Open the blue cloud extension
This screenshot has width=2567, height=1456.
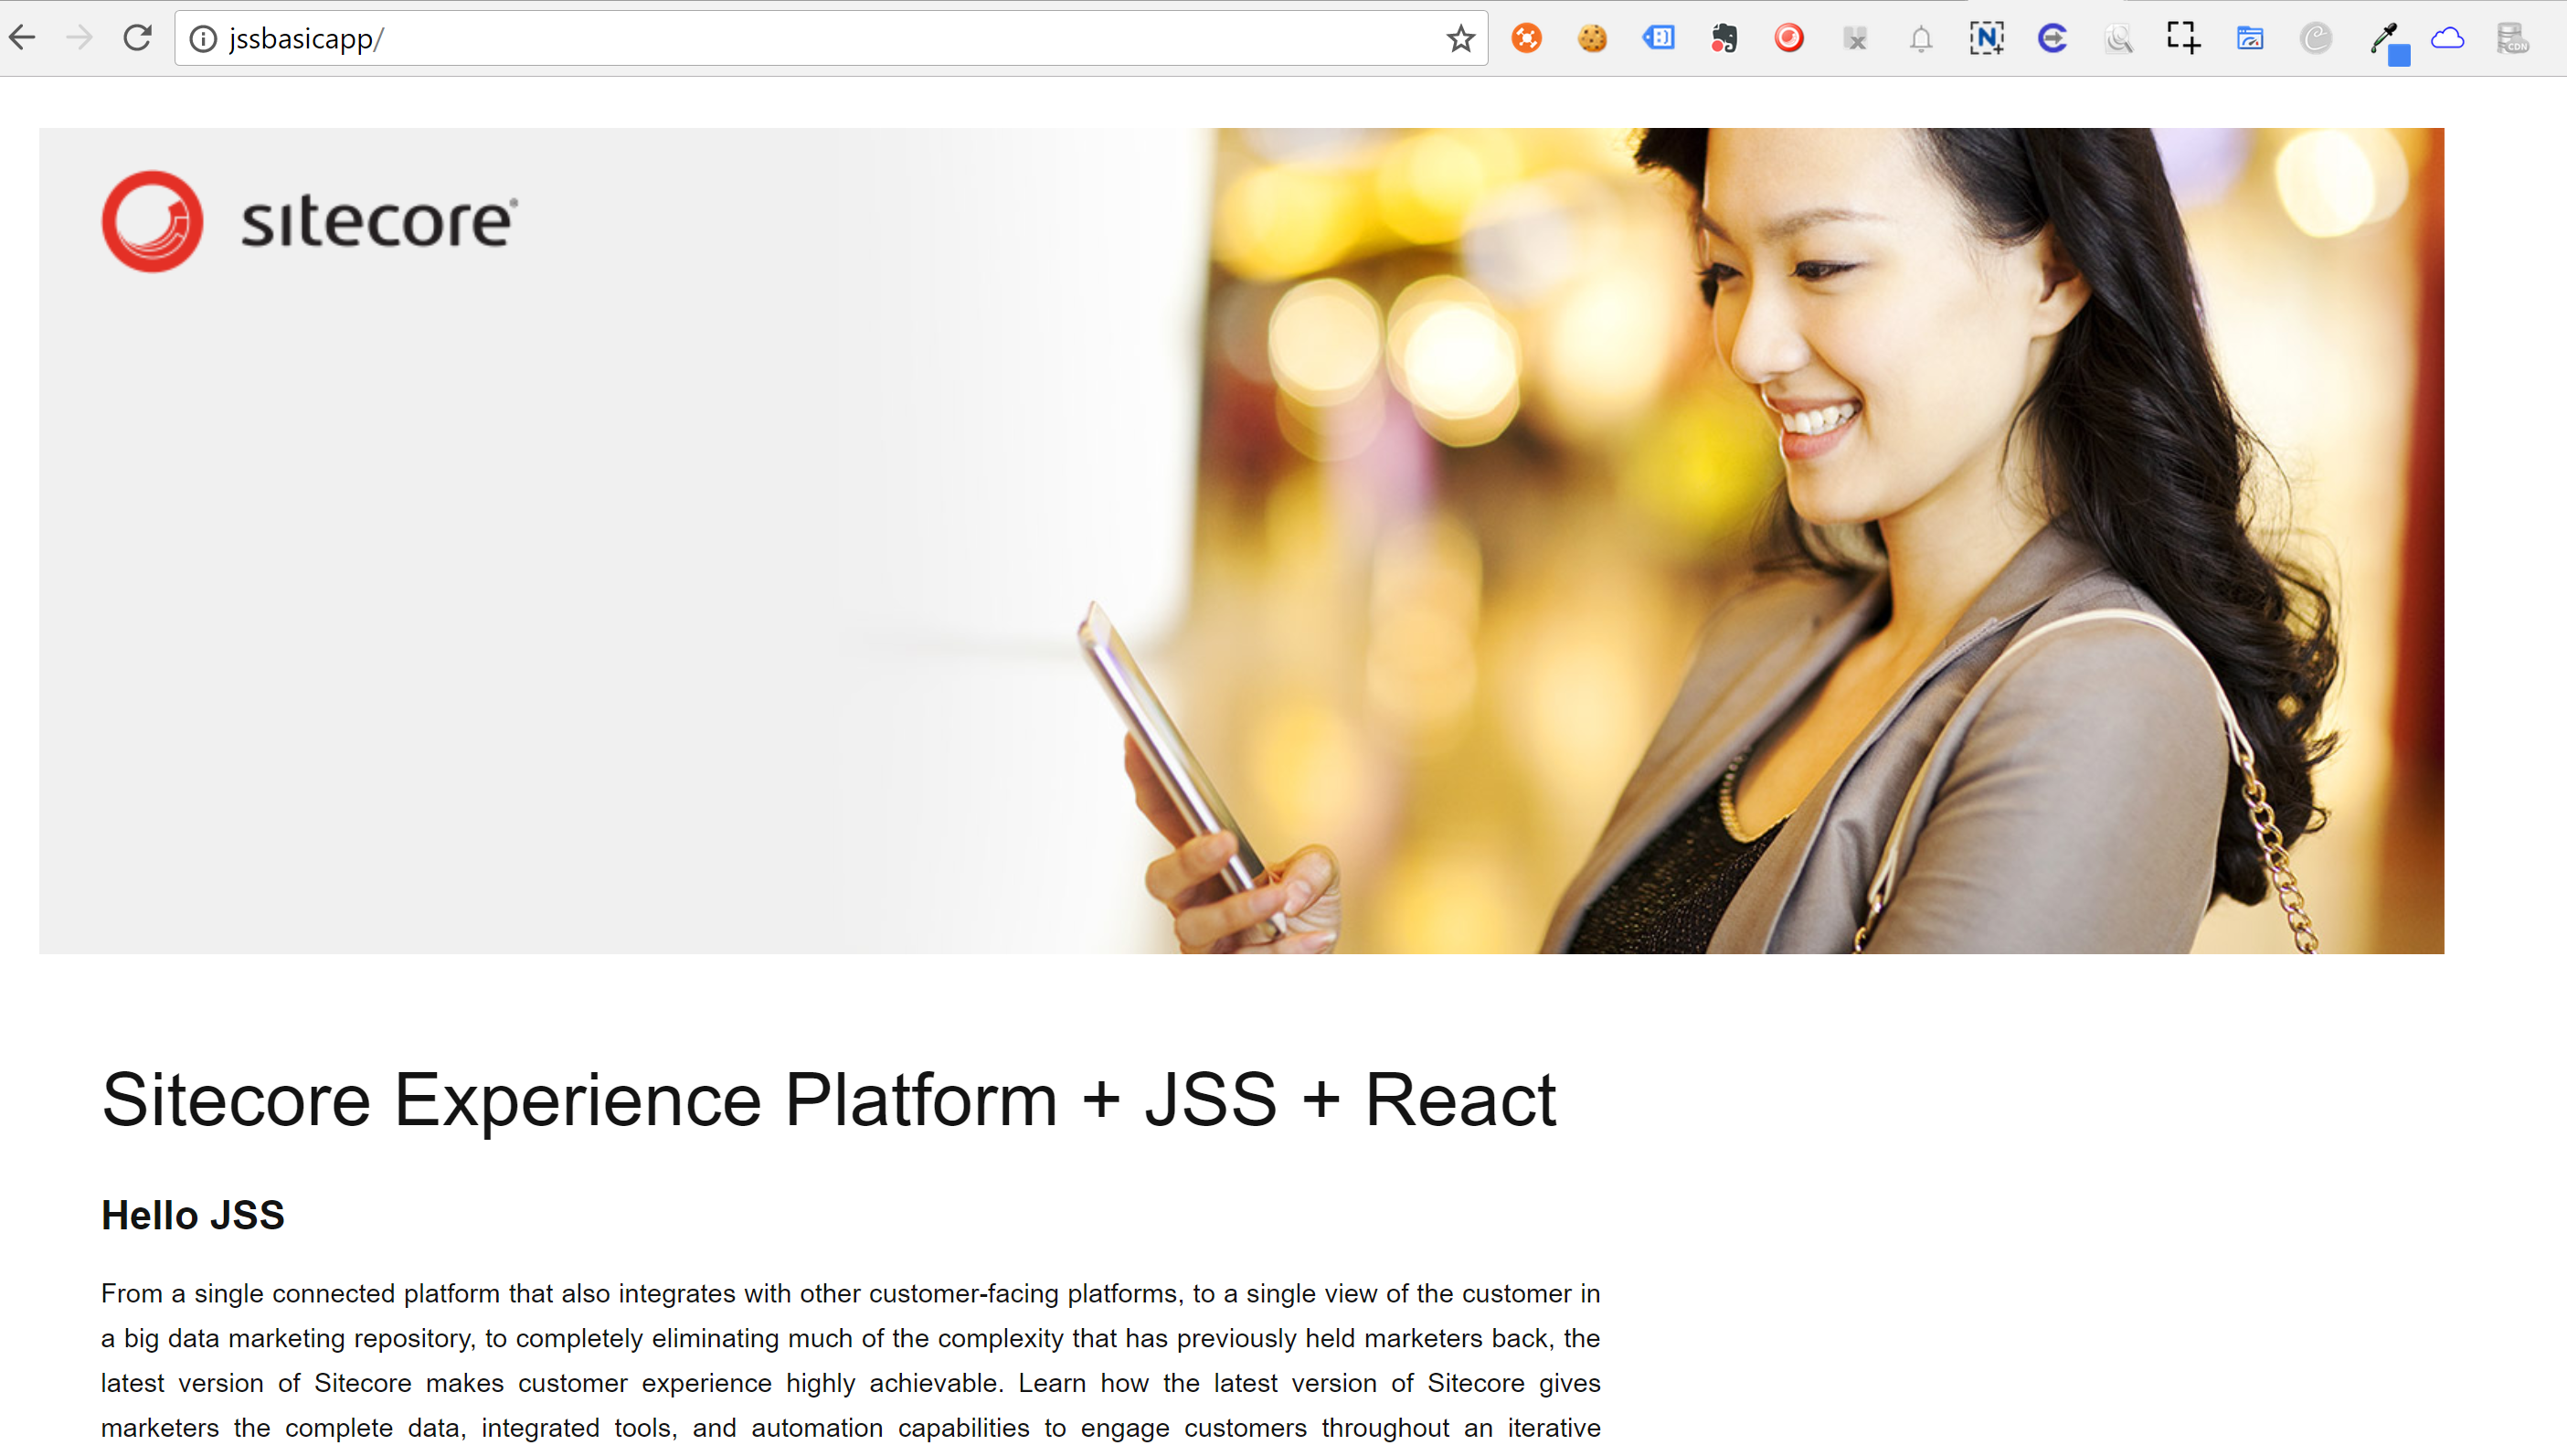click(2447, 39)
